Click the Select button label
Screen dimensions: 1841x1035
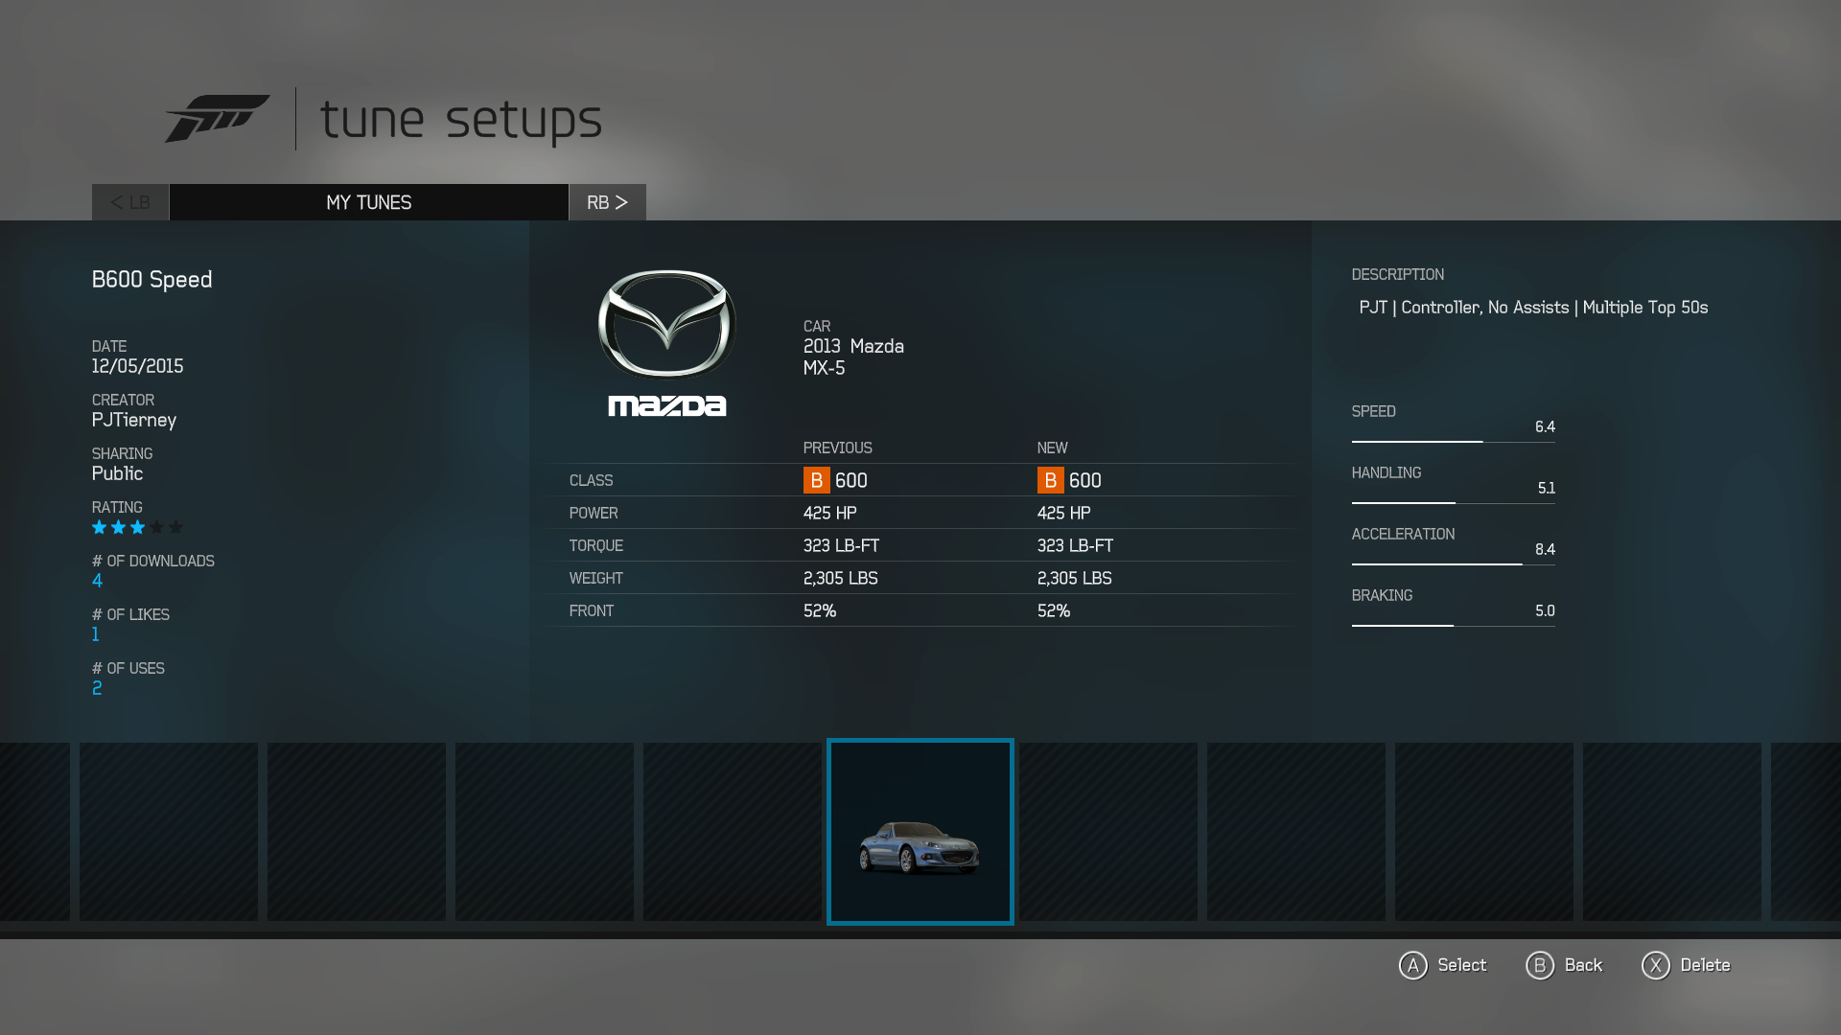click(1460, 965)
